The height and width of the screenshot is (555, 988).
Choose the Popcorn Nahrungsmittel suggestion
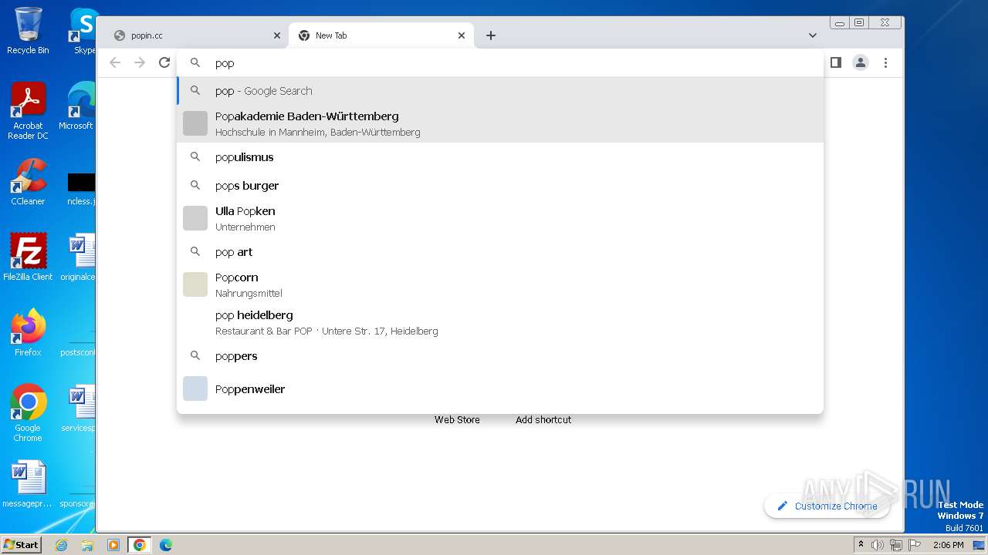tap(500, 284)
